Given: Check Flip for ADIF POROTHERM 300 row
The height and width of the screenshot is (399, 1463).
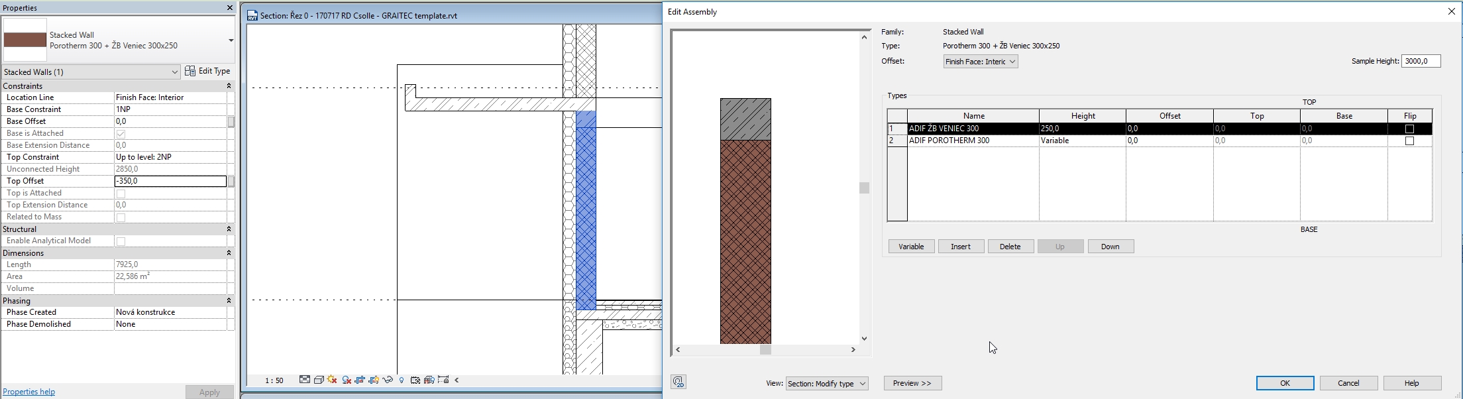Looking at the screenshot, I should [x=1409, y=141].
